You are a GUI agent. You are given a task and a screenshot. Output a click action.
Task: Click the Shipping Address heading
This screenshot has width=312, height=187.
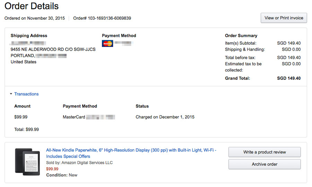click(29, 36)
